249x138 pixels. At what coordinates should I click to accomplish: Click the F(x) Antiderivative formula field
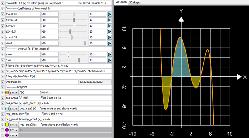pos(58,71)
